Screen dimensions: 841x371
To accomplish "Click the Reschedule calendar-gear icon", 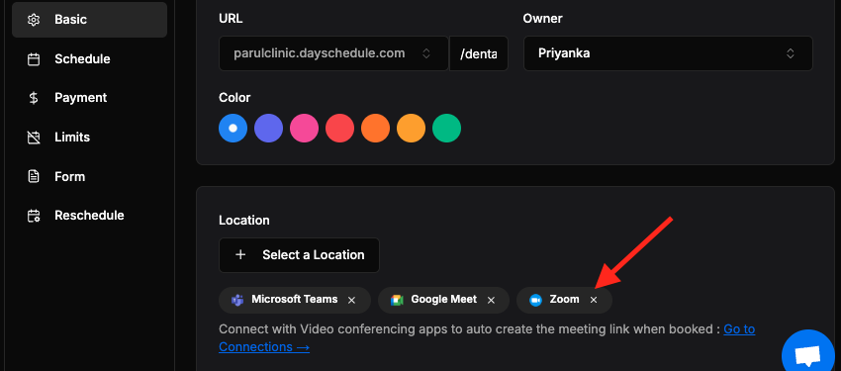I will 34,216.
